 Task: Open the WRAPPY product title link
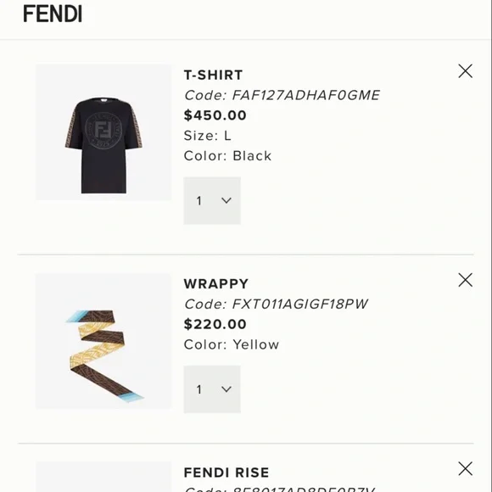pos(216,284)
